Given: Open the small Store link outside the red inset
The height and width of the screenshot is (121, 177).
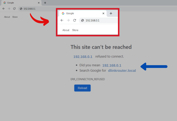Looking at the screenshot, I should pos(15,17).
